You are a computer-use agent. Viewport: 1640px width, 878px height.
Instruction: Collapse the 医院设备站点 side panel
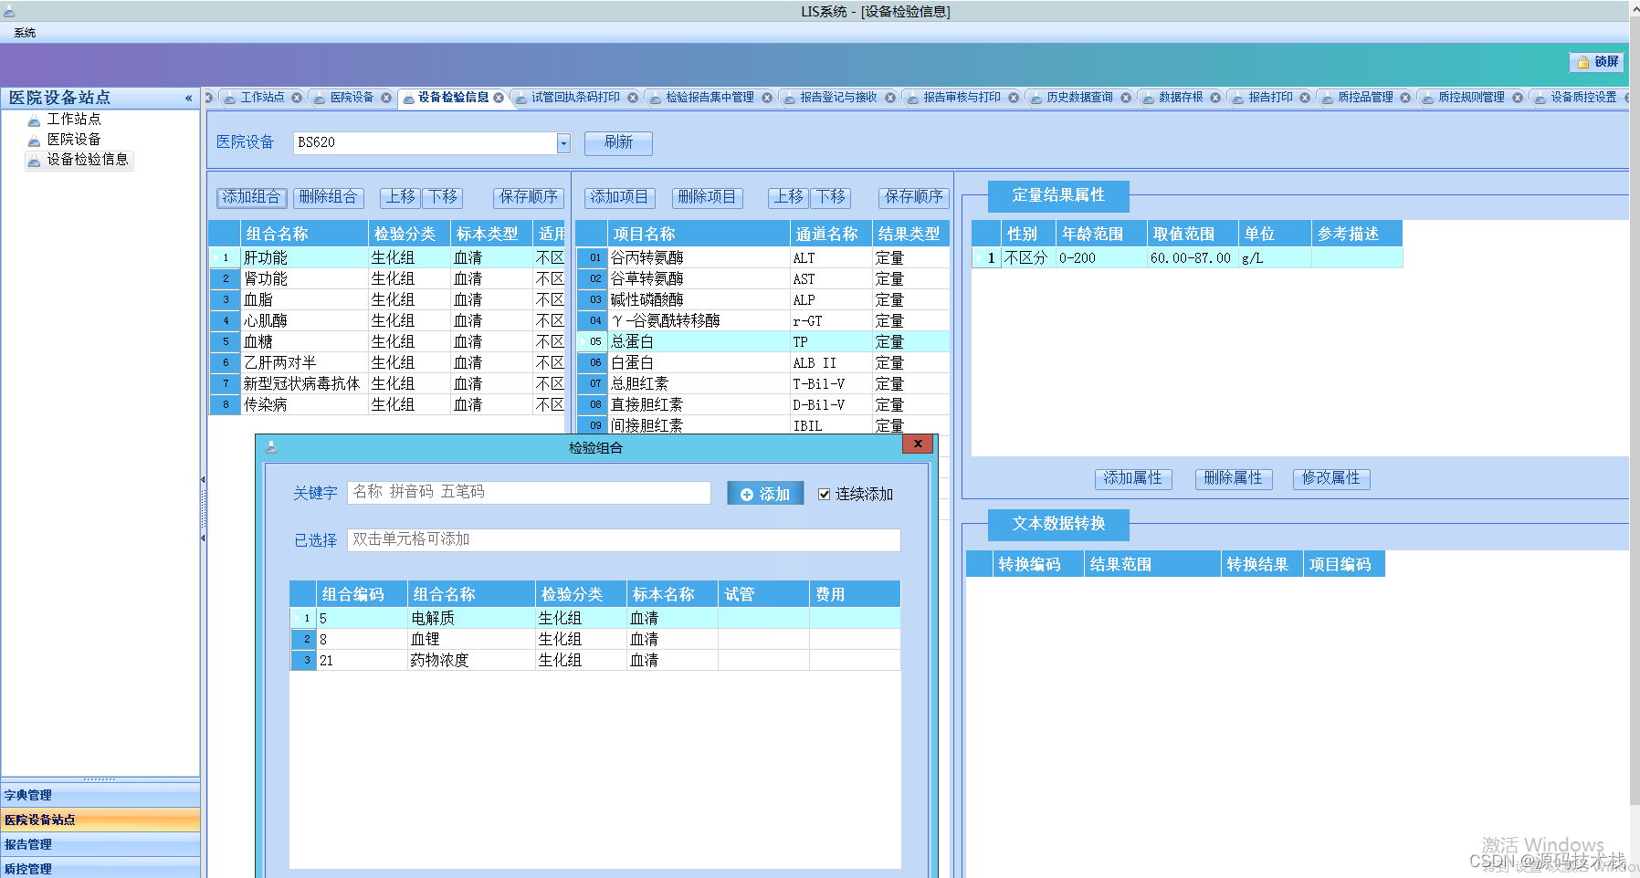click(x=188, y=98)
